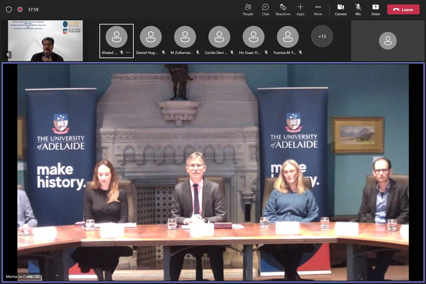Click the 37:59 meeting timer

(x=33, y=10)
